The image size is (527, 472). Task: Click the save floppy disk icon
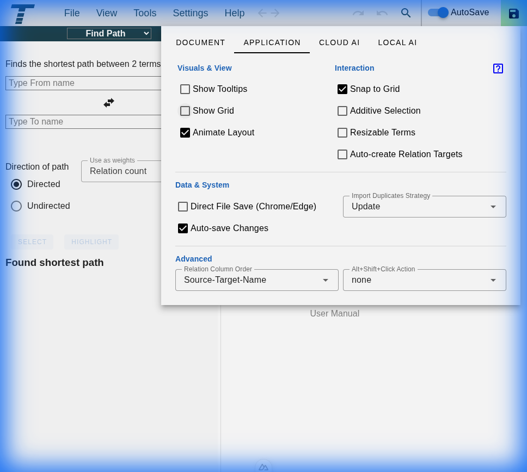coord(514,13)
